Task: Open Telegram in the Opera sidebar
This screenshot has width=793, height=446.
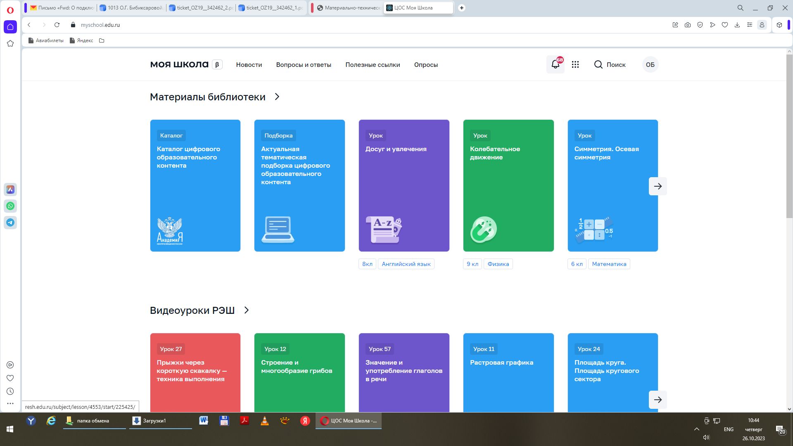Action: click(10, 223)
